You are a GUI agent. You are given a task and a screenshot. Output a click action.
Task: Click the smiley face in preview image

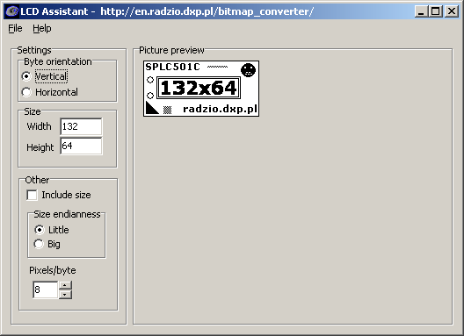click(x=248, y=70)
